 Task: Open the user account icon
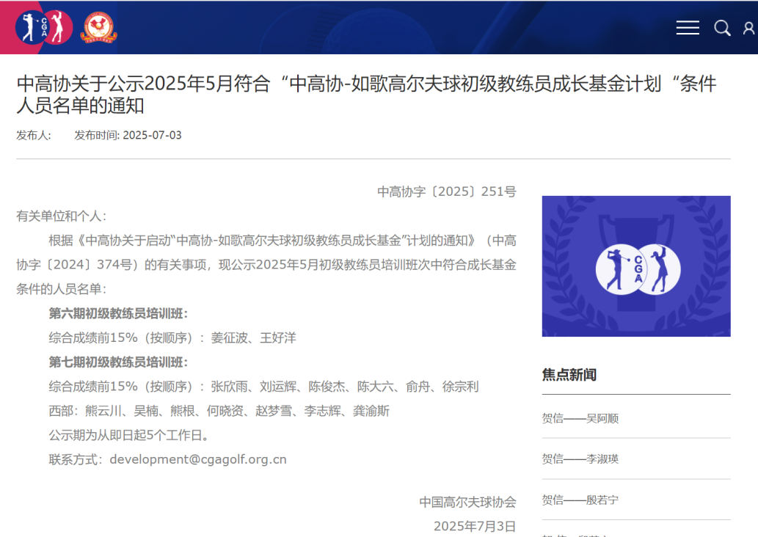point(748,28)
